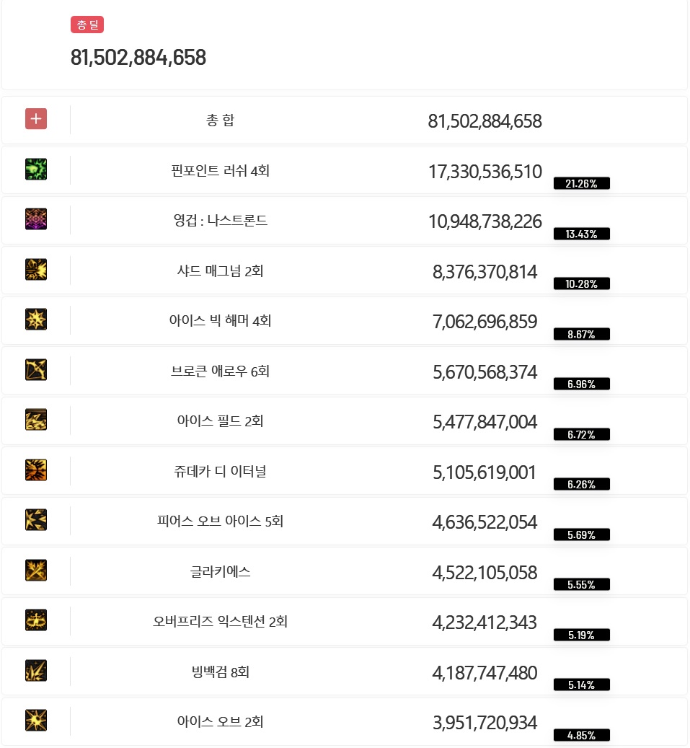
Task: Click the 빙백검 skill icon
Action: (x=36, y=671)
